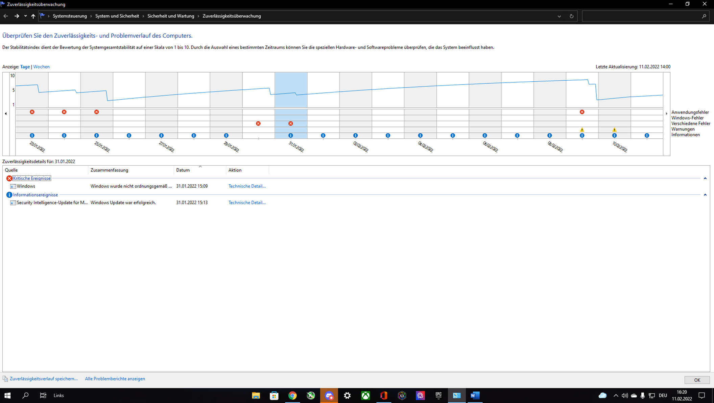Collapse the Kritische Ereignisse group

coord(705,178)
